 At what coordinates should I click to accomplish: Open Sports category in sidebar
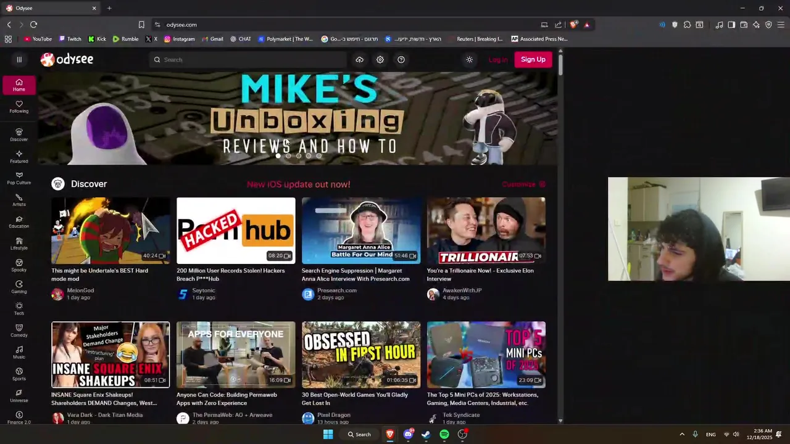click(19, 375)
